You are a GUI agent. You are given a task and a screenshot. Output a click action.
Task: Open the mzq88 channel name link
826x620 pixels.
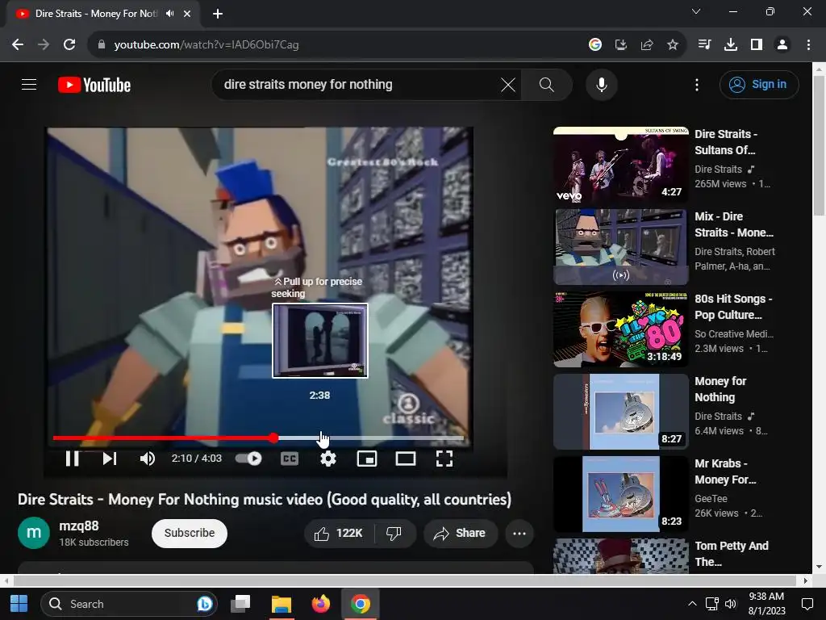click(79, 526)
